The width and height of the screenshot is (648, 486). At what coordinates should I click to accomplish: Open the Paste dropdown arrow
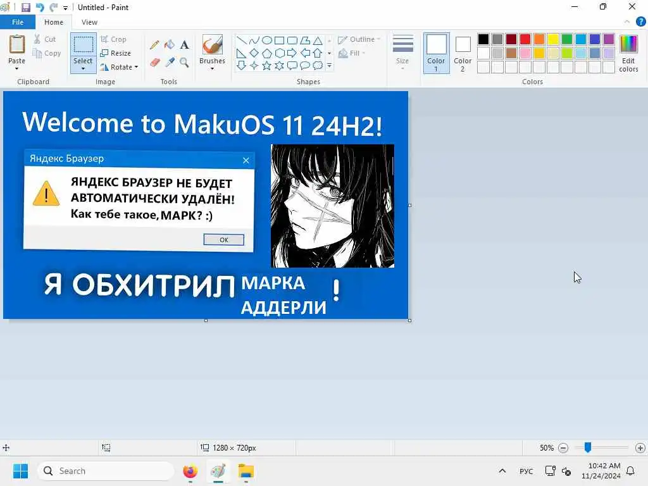click(17, 68)
